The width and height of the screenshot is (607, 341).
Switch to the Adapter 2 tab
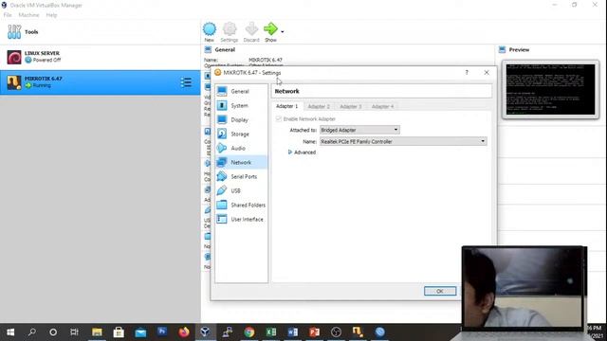319,106
